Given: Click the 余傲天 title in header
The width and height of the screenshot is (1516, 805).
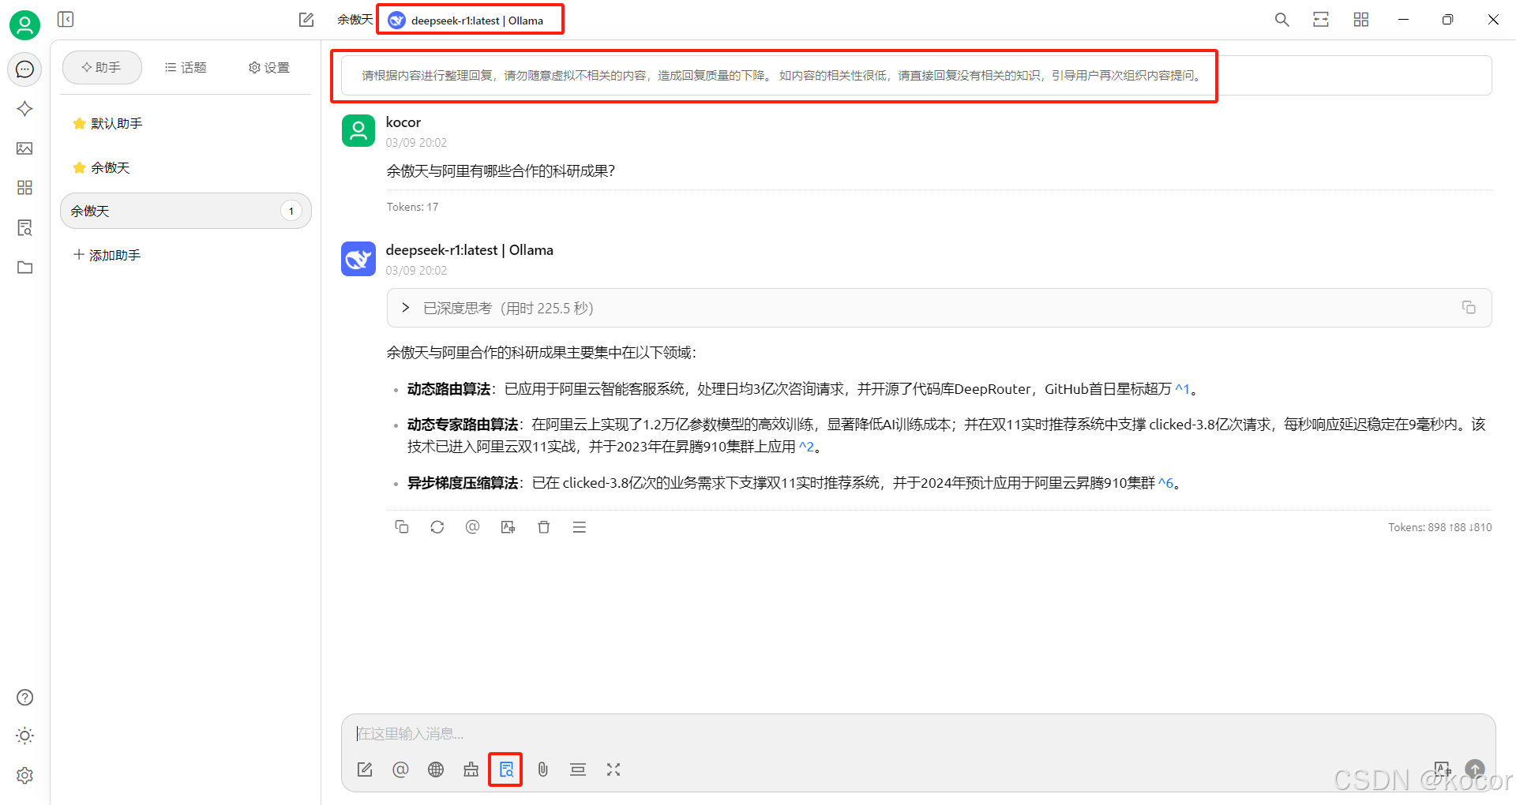Looking at the screenshot, I should click(355, 20).
